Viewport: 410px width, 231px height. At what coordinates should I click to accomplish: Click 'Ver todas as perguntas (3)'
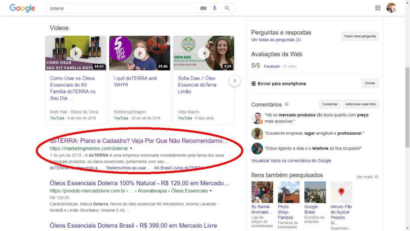[x=276, y=40]
